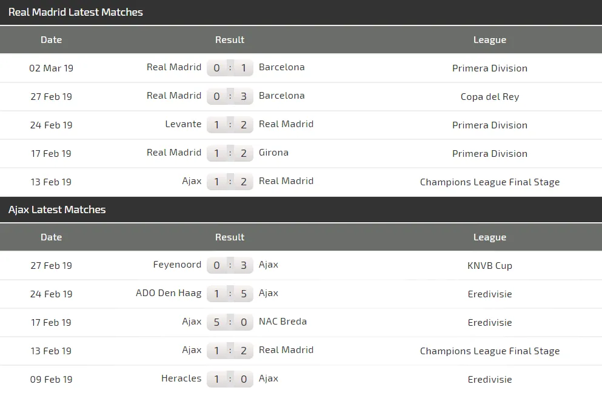Open the ADO Den Haag team
Image resolution: width=602 pixels, height=393 pixels.
(169, 293)
